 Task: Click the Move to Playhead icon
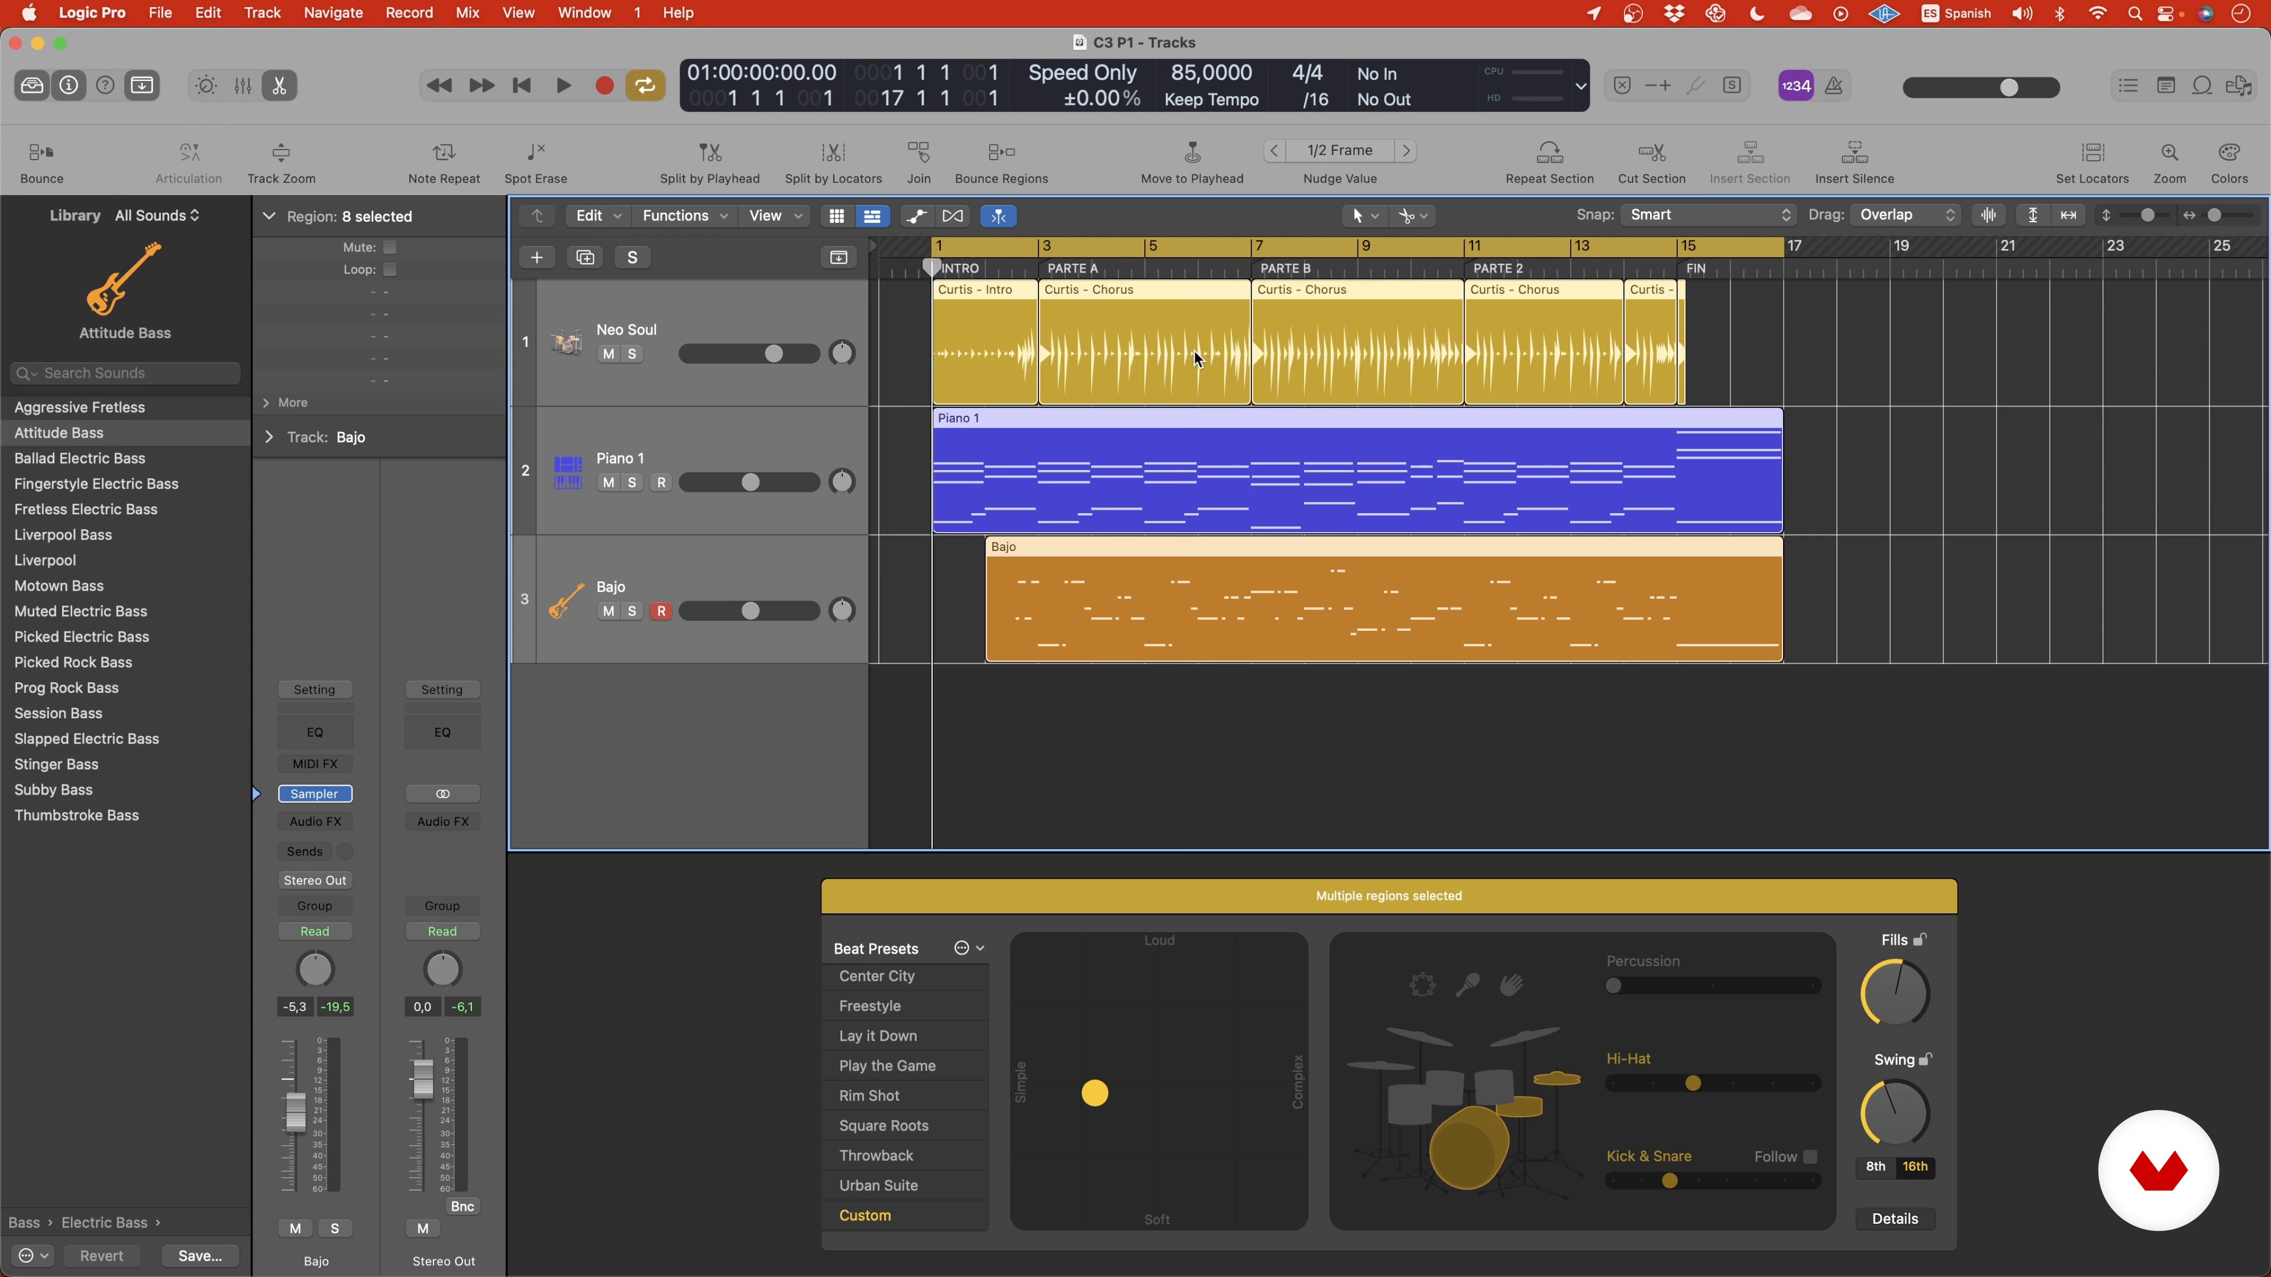click(x=1192, y=153)
